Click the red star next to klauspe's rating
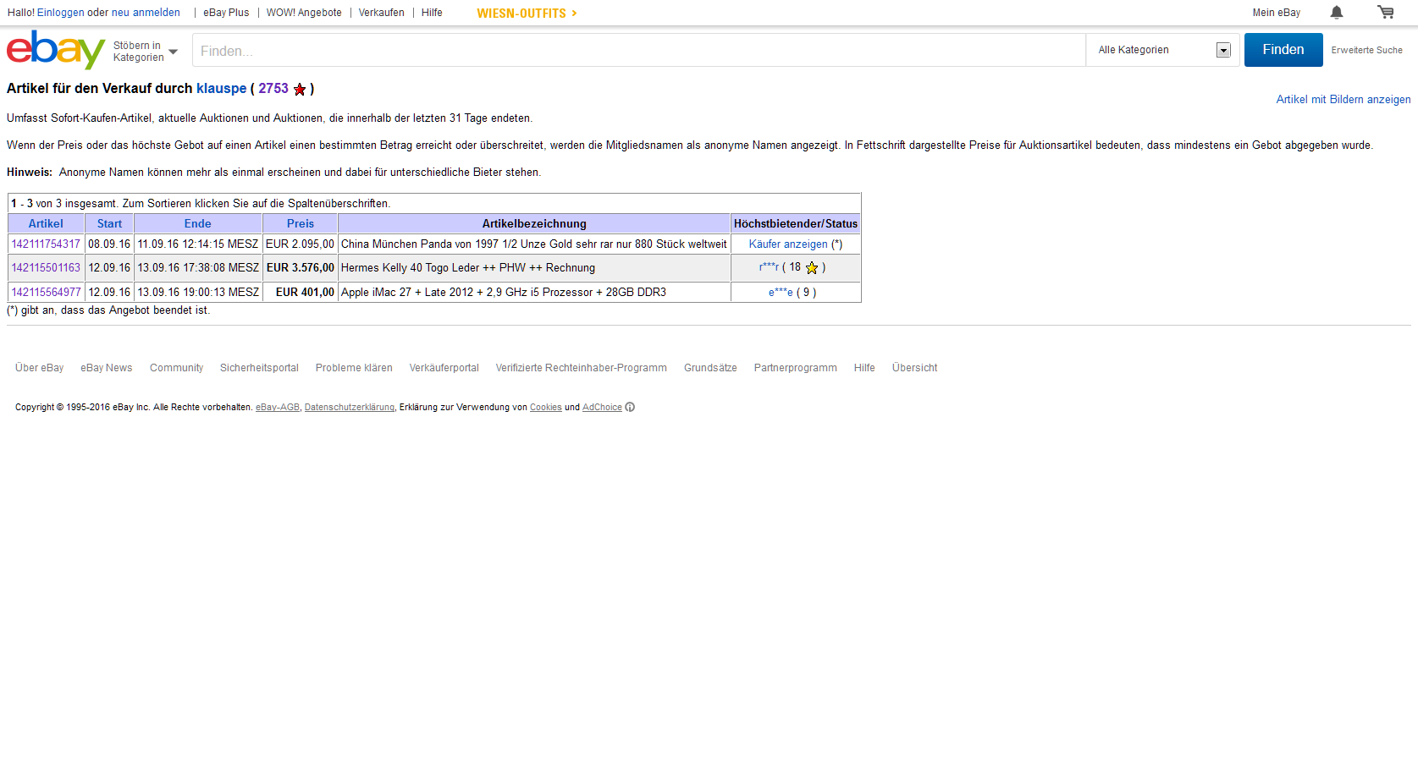1418x768 pixels. click(300, 89)
